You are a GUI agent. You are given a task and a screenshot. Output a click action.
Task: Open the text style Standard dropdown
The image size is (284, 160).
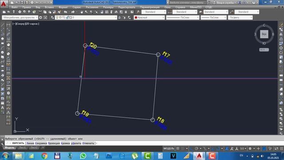(154, 12)
